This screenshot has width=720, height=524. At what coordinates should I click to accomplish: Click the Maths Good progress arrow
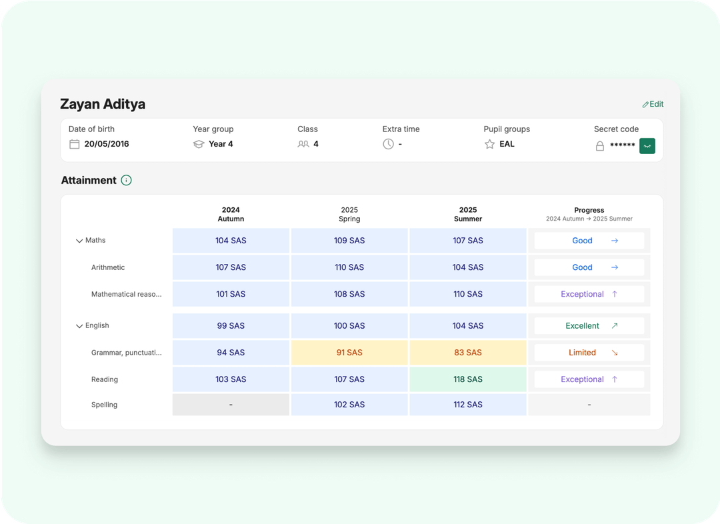tap(615, 241)
